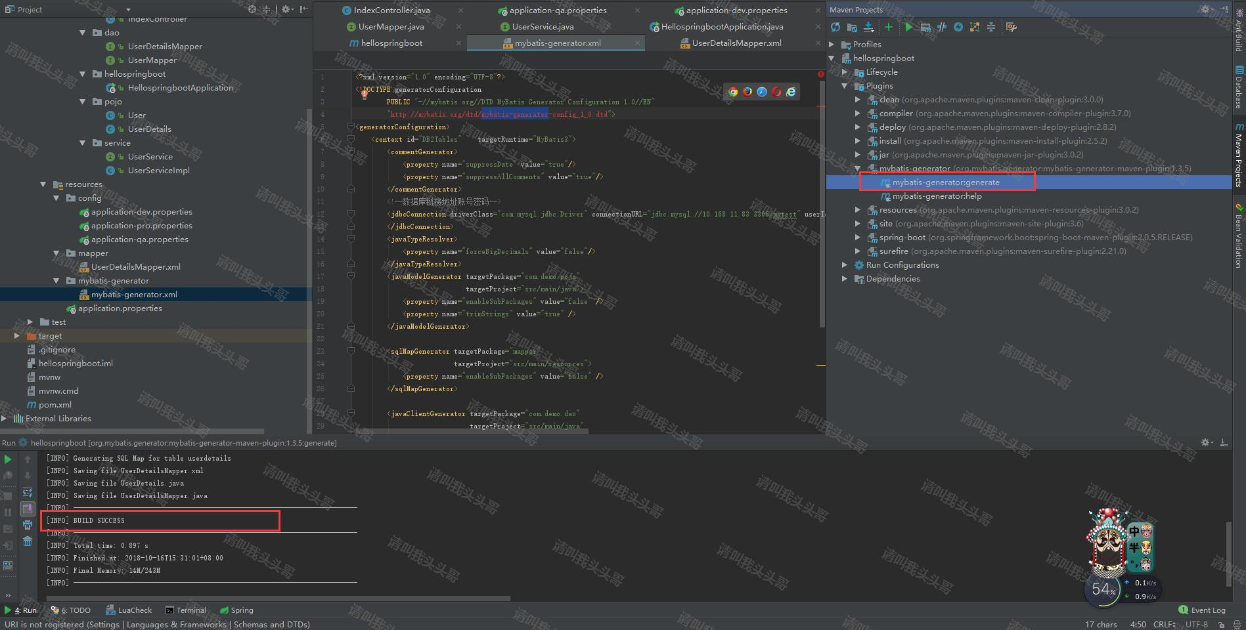1246x630 pixels.
Task: Open the LuaCheck tool window
Action: (129, 610)
